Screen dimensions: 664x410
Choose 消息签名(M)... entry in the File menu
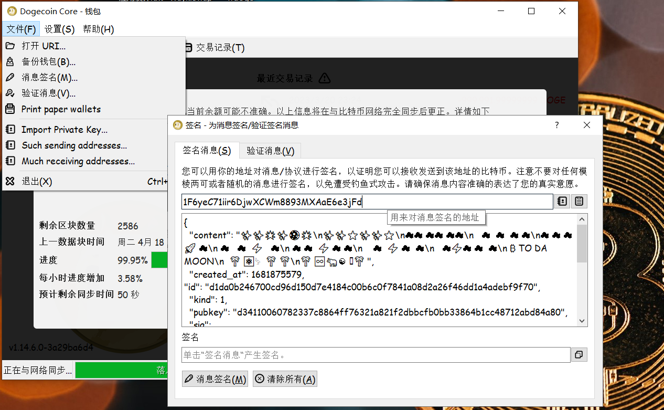pyautogui.click(x=94, y=77)
